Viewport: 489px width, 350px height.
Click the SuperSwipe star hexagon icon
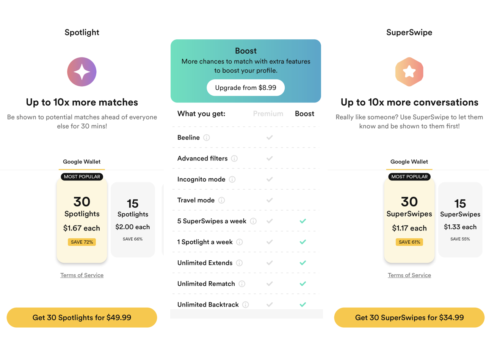pos(409,72)
